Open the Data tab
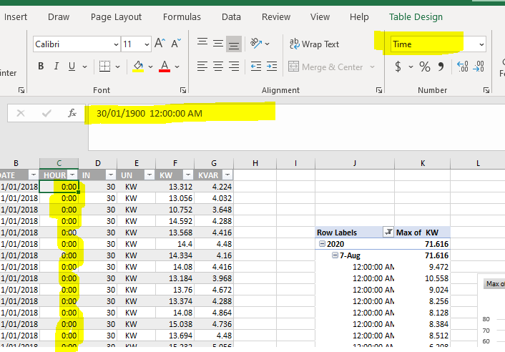This screenshot has height=352, width=505. click(231, 16)
